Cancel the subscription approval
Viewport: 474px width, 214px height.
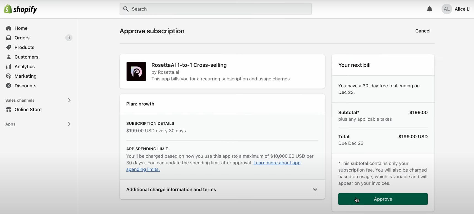423,31
